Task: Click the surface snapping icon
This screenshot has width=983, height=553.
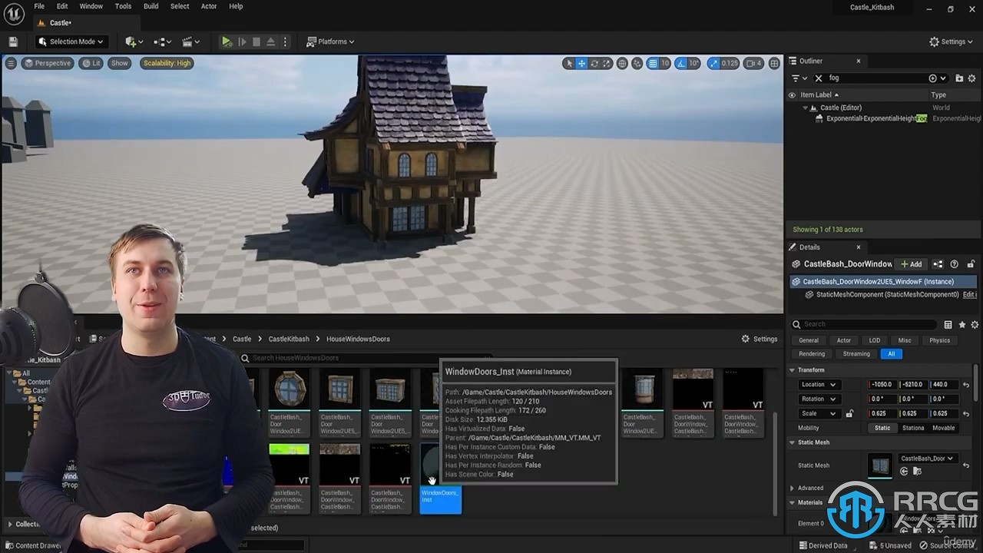Action: click(637, 63)
